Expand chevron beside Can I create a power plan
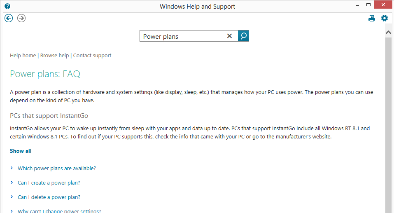Viewport: 394px width, 213px height. pos(12,183)
